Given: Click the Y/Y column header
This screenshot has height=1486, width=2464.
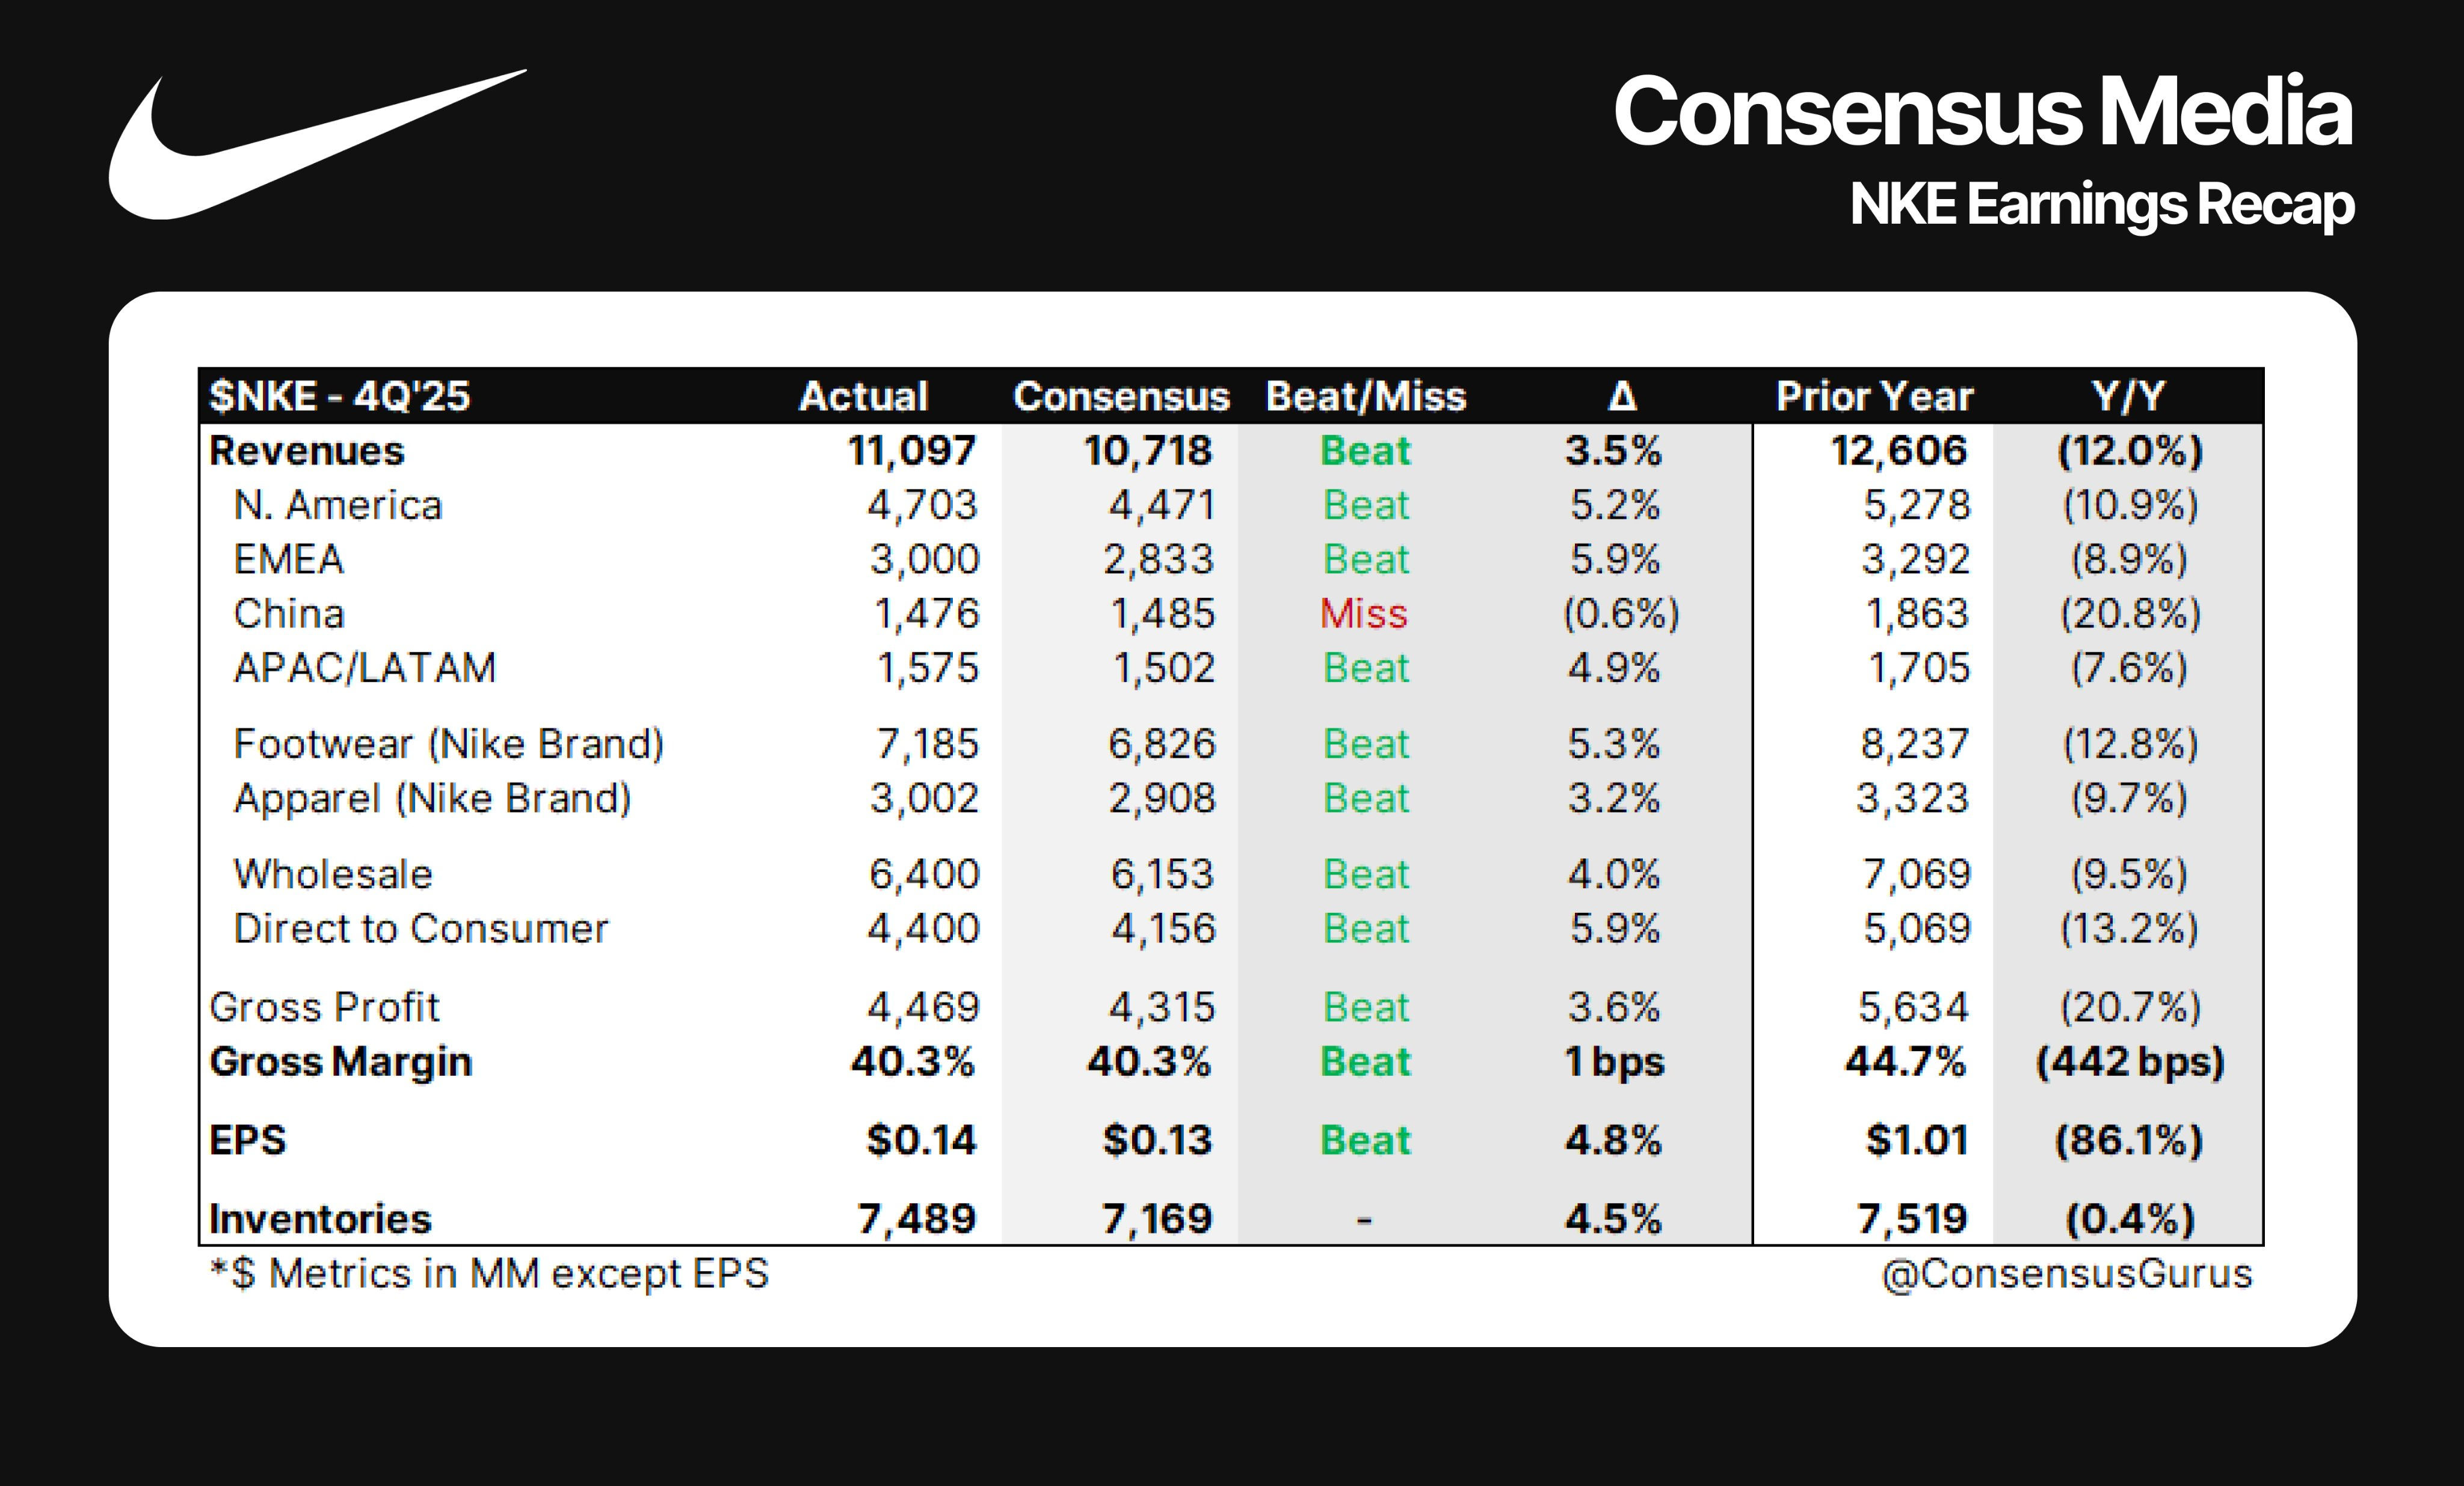Looking at the screenshot, I should 2128,396.
